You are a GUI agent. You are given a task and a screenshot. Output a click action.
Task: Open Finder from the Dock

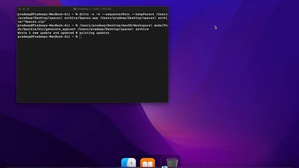click(128, 163)
